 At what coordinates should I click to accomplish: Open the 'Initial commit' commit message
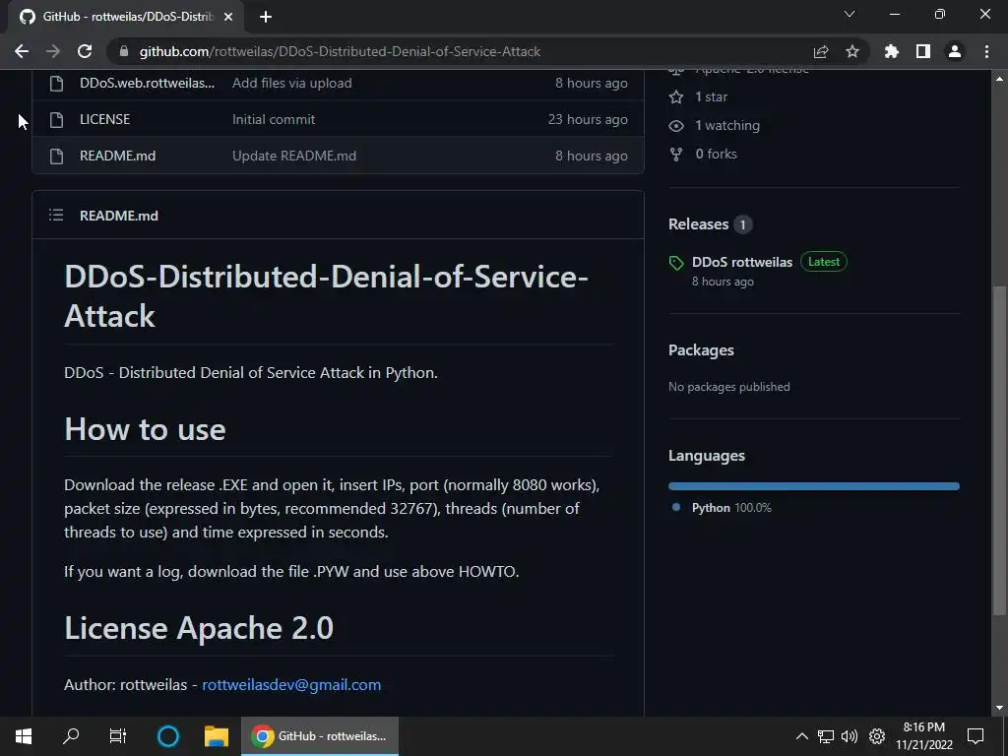tap(274, 119)
